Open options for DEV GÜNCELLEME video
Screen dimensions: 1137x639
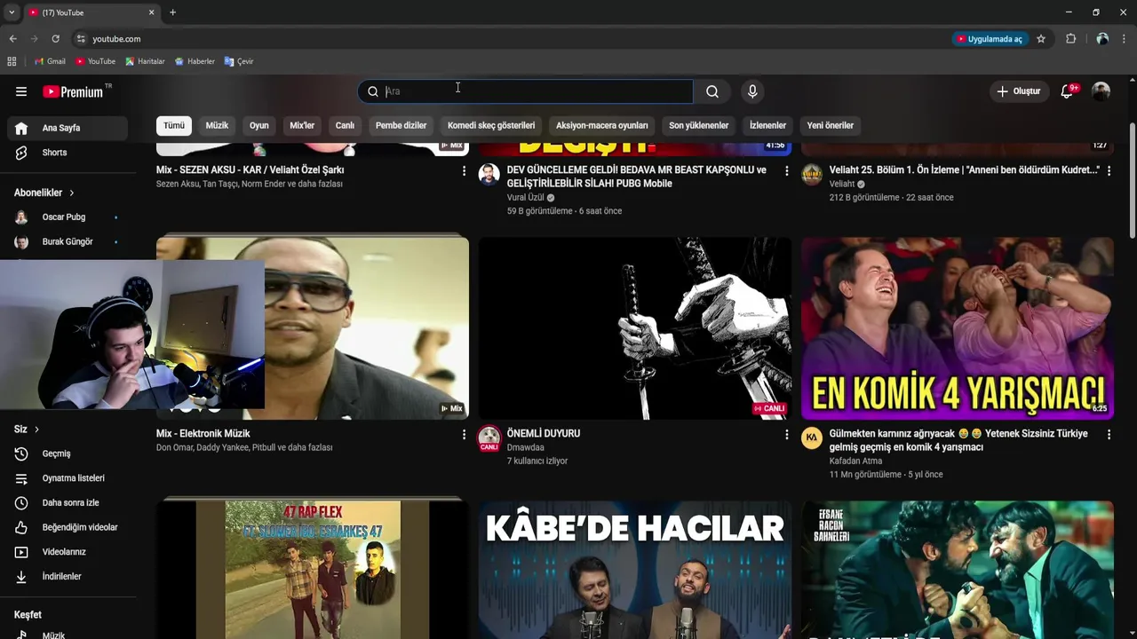786,170
